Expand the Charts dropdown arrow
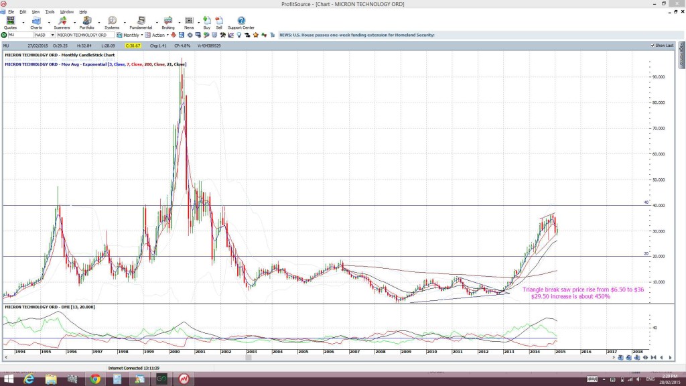Screen dimensions: 686x386 click(x=49, y=23)
